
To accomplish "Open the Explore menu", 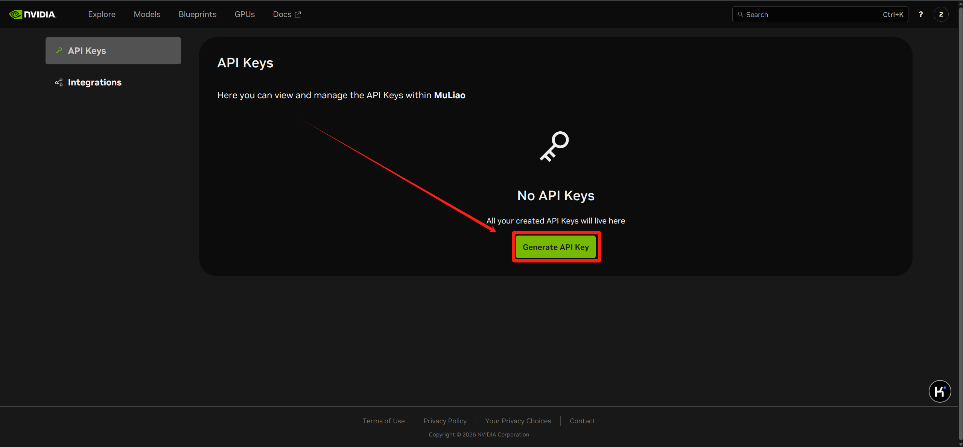I will [x=102, y=14].
